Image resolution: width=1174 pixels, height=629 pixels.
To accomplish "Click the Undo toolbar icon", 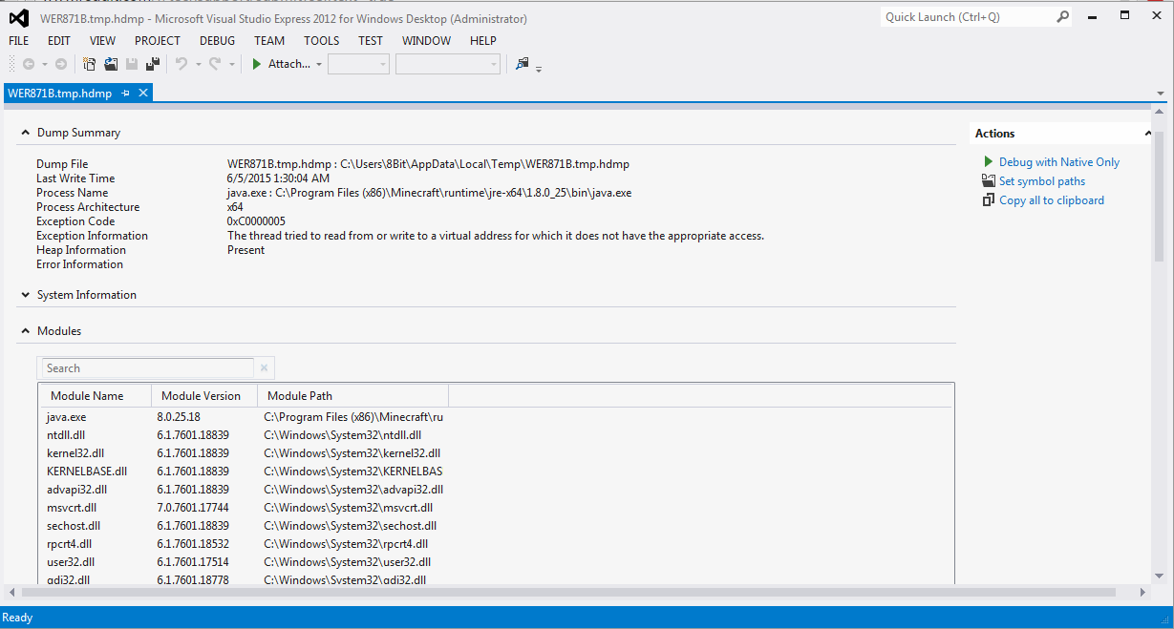I will pyautogui.click(x=181, y=64).
